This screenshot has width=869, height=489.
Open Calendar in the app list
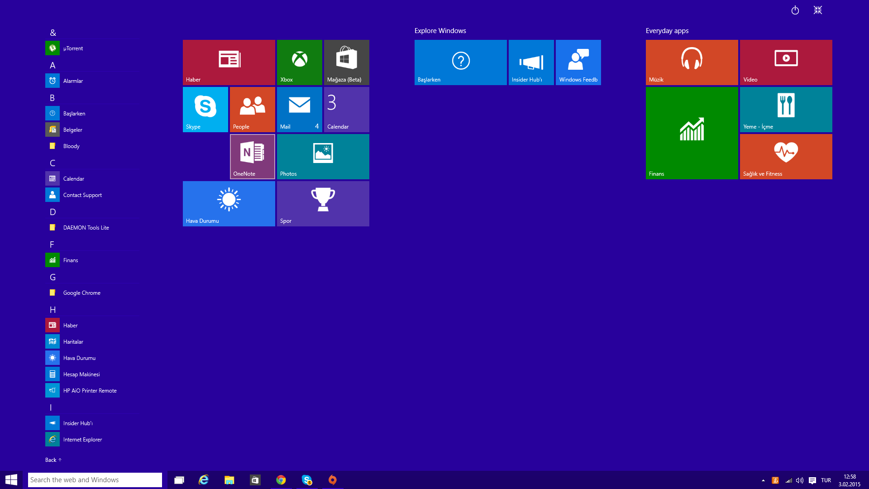click(x=91, y=178)
